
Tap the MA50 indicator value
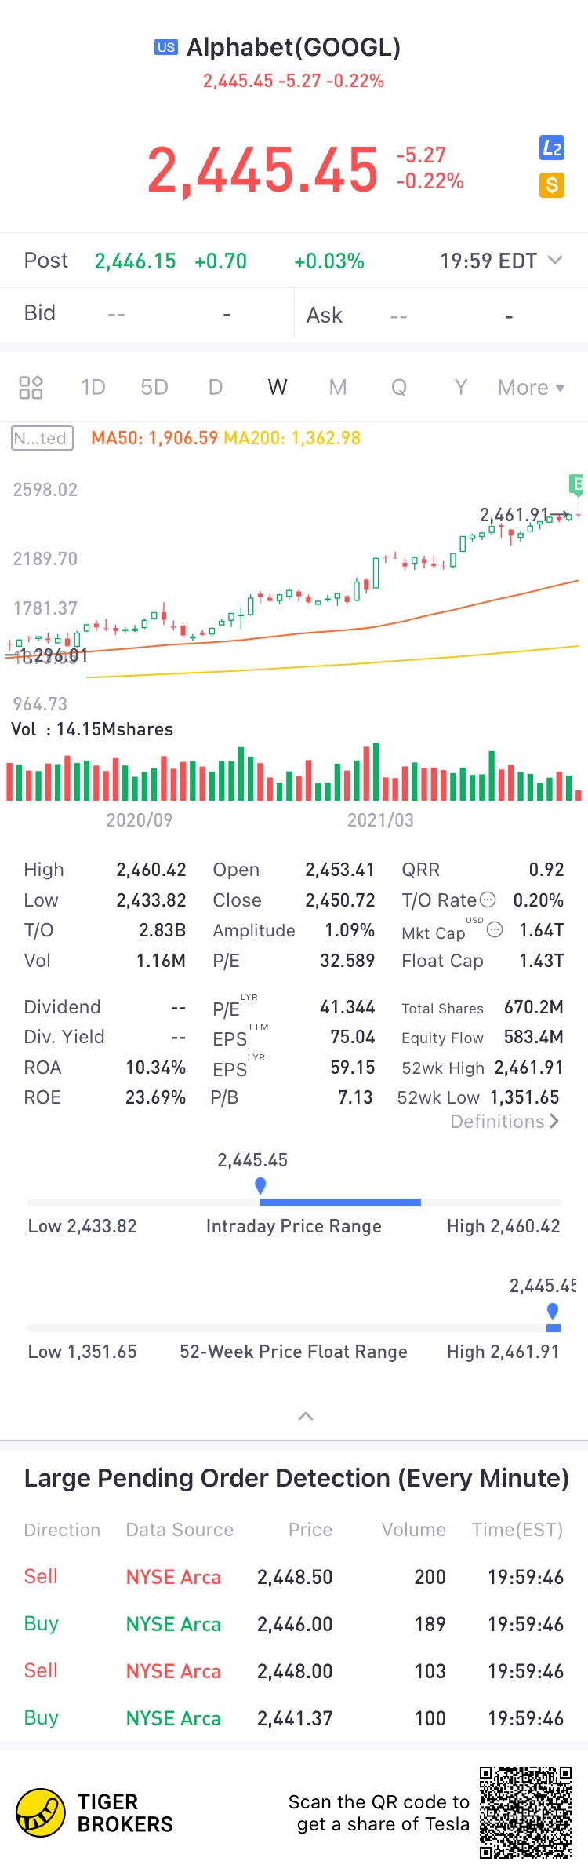(x=154, y=438)
